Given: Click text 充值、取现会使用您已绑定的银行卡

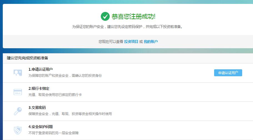Looking at the screenshot, I should (x=55, y=95).
